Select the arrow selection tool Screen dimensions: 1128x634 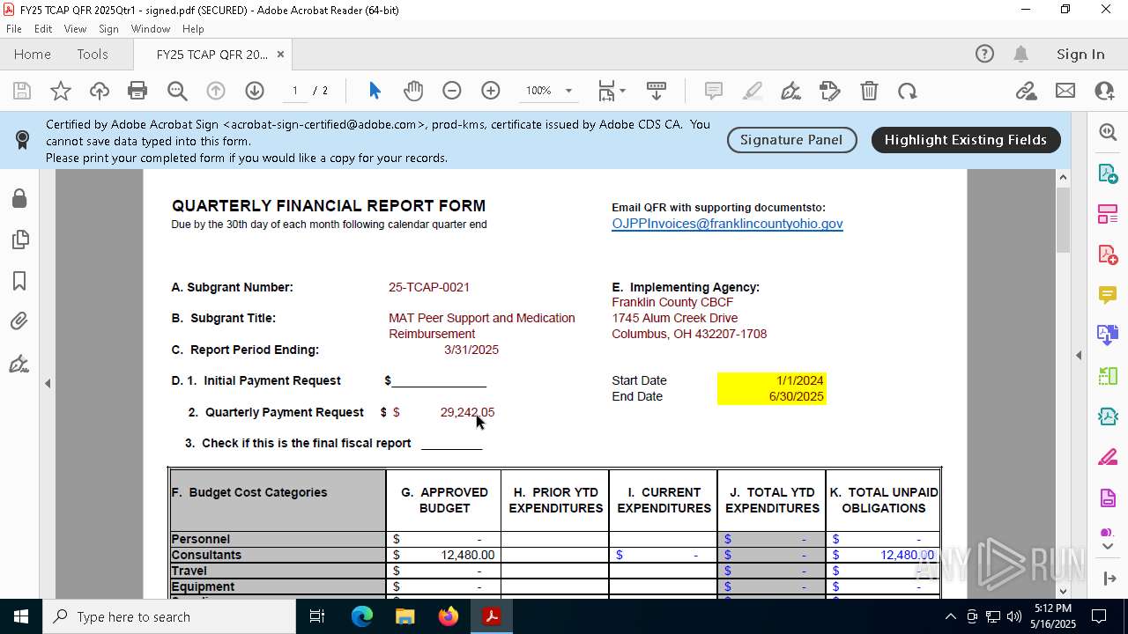pos(375,91)
